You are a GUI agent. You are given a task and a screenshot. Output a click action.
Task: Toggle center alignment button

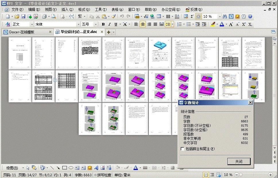143,24
